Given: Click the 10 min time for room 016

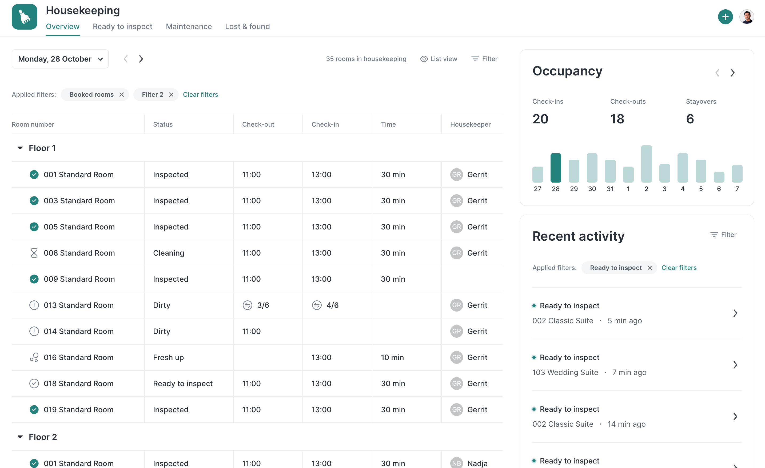Looking at the screenshot, I should pos(392,358).
